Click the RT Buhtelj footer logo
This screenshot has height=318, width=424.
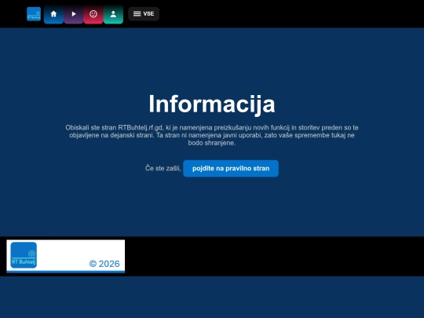click(24, 255)
